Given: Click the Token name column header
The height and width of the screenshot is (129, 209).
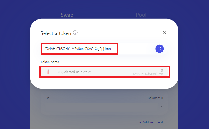Looking at the screenshot, I should pyautogui.click(x=50, y=62).
